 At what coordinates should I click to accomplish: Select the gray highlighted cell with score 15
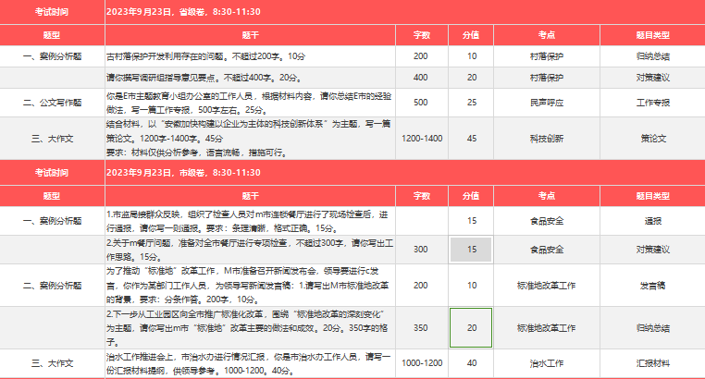pyautogui.click(x=472, y=250)
